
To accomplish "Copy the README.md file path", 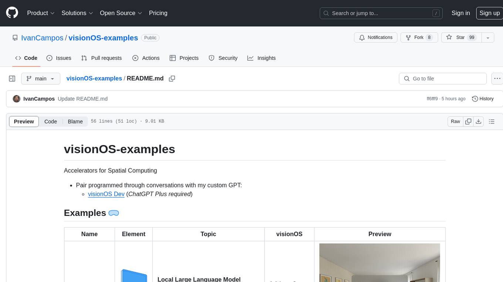I will (x=172, y=79).
